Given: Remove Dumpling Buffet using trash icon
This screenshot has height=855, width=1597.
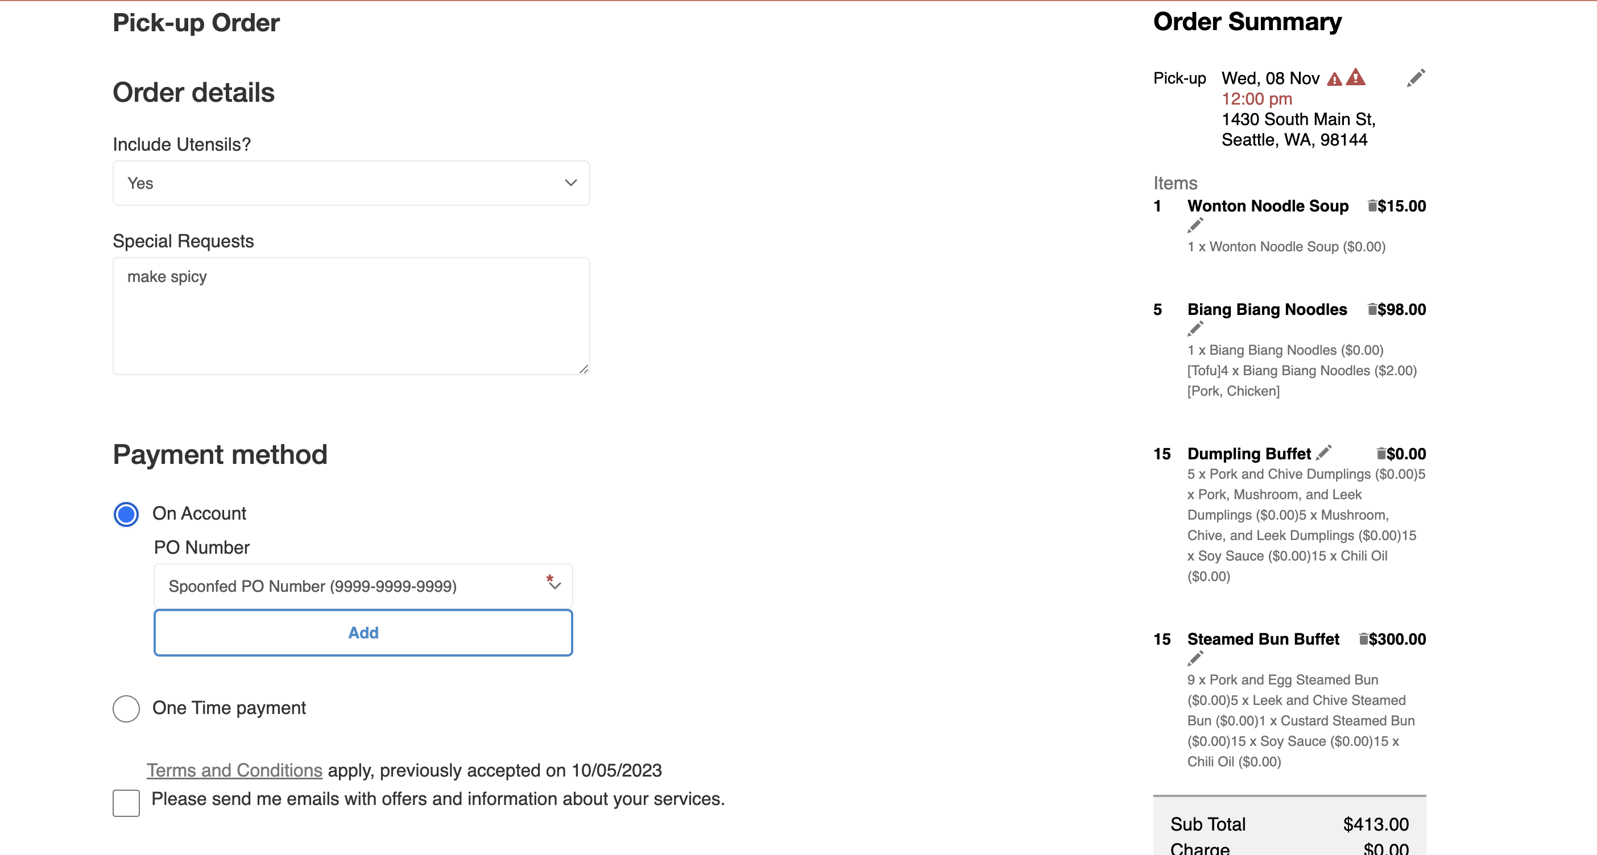Looking at the screenshot, I should click(x=1381, y=454).
